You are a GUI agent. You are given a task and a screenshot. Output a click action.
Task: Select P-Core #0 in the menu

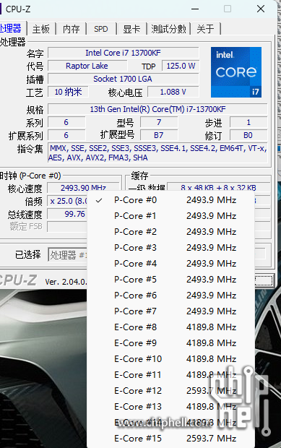pos(170,200)
